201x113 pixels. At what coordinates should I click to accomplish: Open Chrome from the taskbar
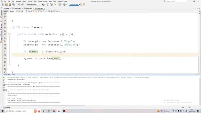click(54, 111)
